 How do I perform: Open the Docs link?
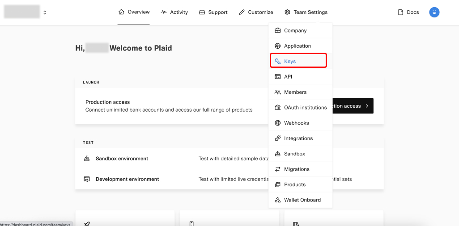[x=408, y=13]
